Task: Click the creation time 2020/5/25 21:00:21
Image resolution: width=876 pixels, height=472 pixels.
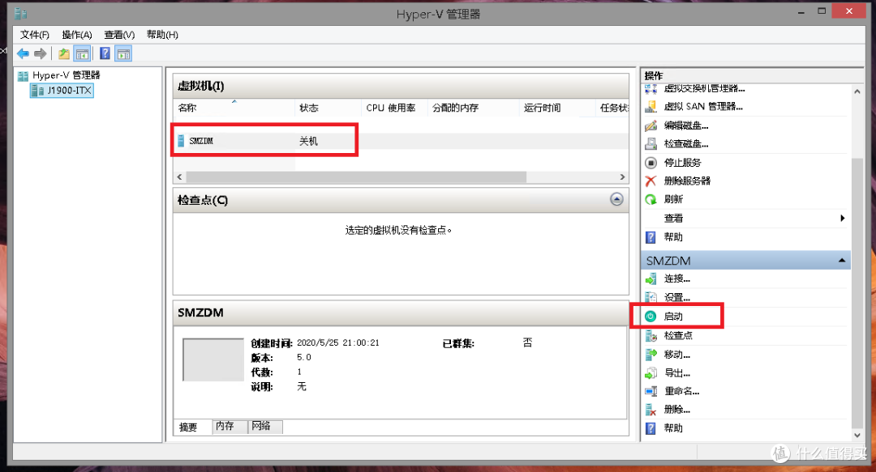Action: (x=338, y=342)
